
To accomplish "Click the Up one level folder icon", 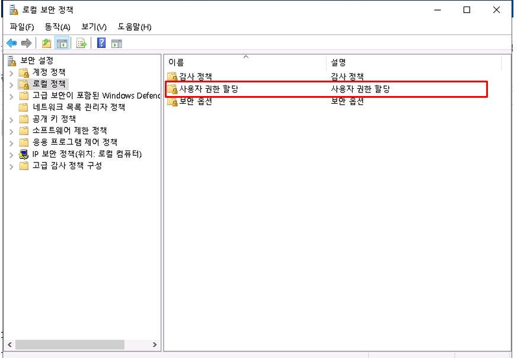I will tap(46, 43).
